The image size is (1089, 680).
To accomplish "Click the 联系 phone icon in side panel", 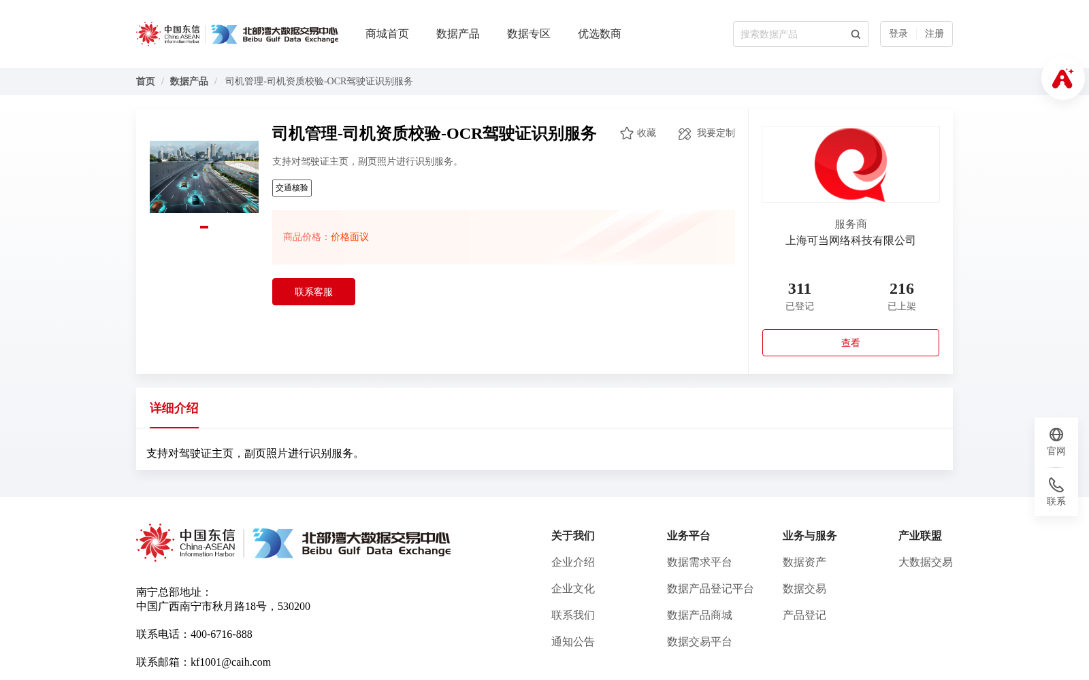I will pos(1056,485).
